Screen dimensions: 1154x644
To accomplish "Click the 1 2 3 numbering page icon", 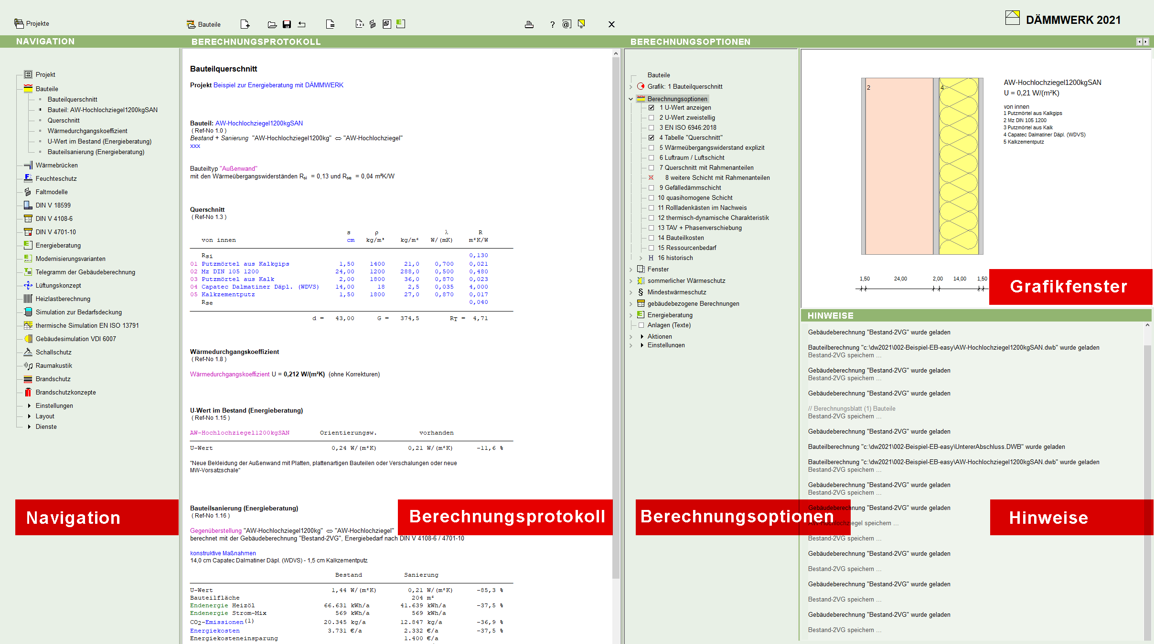I will 360,24.
